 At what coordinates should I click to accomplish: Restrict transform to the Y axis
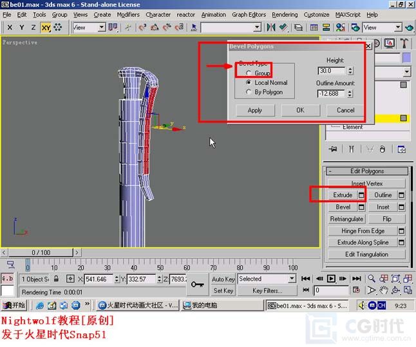22,27
